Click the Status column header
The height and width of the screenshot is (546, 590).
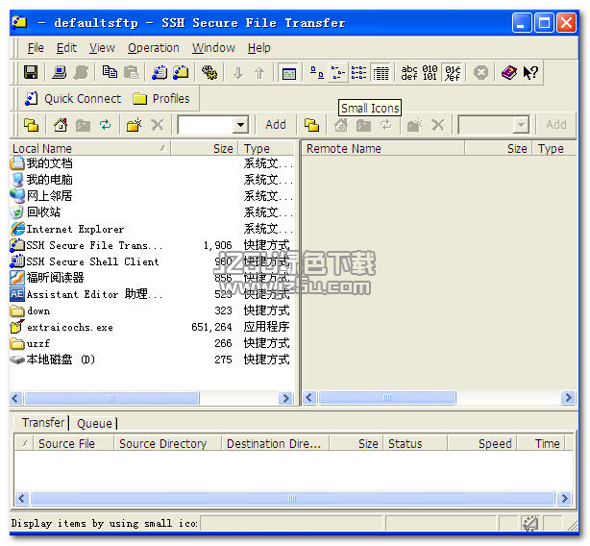[415, 443]
